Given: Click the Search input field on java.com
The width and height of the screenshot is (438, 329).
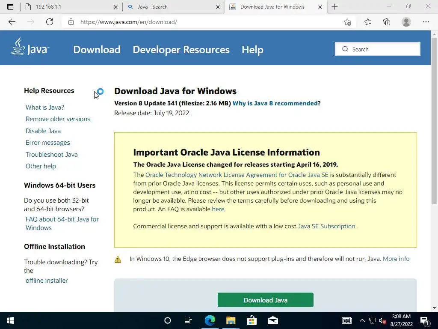Looking at the screenshot, I should pos(378,49).
